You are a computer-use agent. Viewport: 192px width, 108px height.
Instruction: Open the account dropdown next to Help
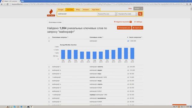coord(138,8)
